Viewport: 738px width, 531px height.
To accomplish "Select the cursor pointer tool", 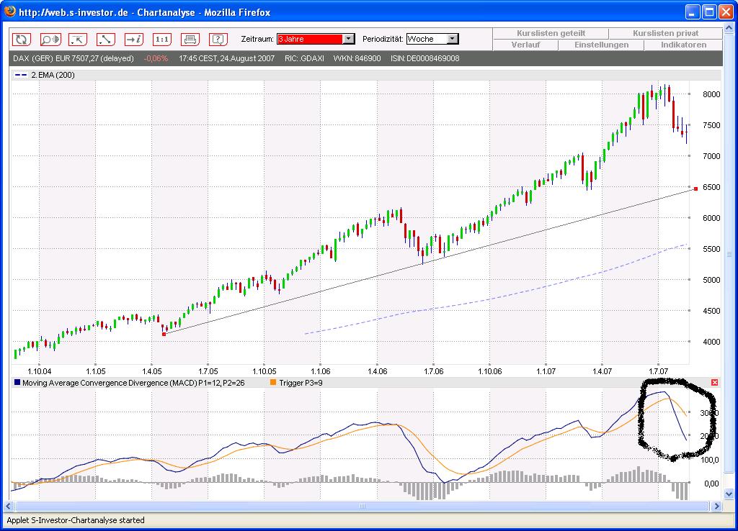I will (x=78, y=40).
